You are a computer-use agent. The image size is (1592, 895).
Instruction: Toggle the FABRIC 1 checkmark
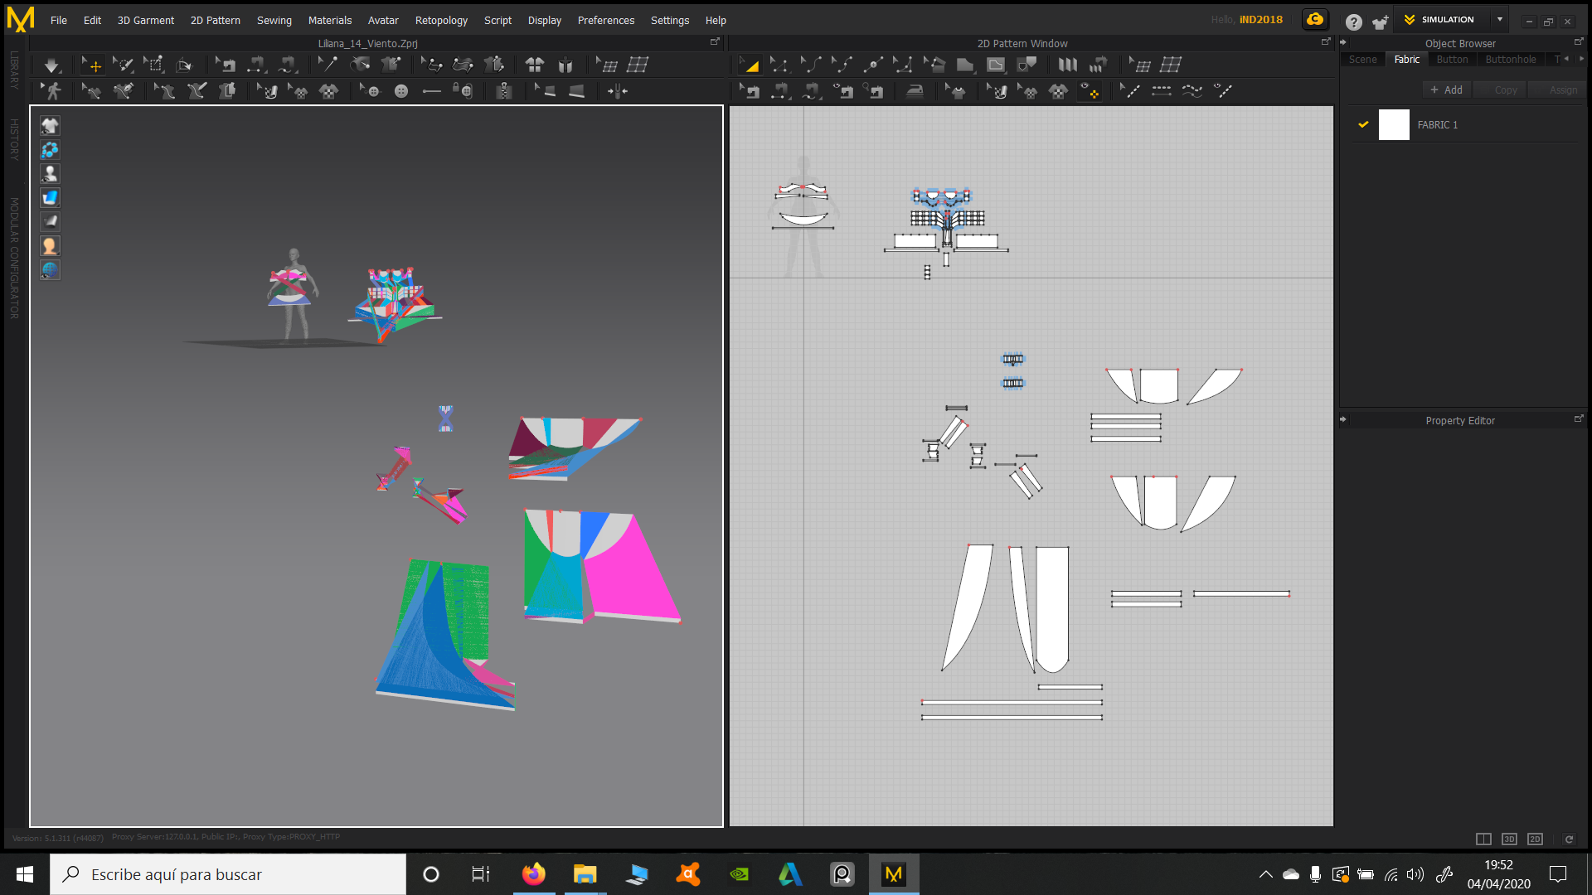[x=1363, y=125]
